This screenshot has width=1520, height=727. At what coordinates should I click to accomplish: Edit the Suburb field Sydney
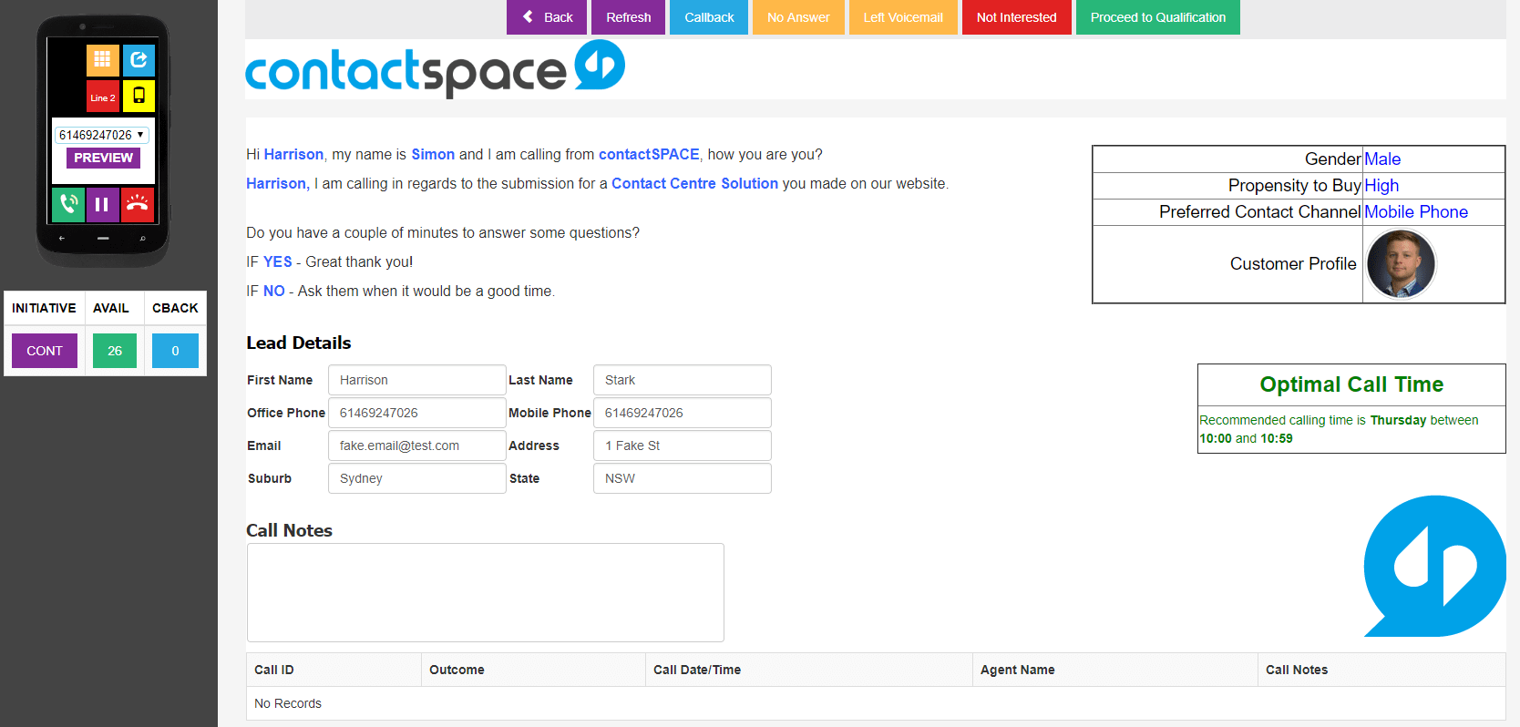[x=416, y=478]
